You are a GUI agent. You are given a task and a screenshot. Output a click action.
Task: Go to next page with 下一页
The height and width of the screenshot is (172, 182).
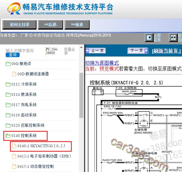138,50
